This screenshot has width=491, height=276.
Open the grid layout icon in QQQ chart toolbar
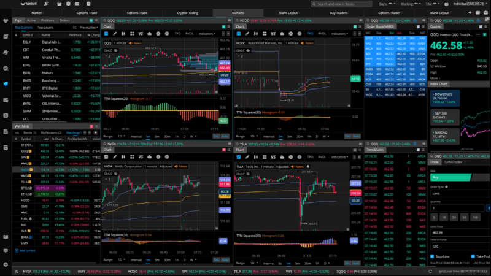point(132,34)
